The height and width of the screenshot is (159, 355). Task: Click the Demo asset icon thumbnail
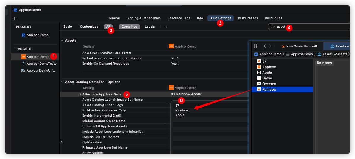[259, 78]
